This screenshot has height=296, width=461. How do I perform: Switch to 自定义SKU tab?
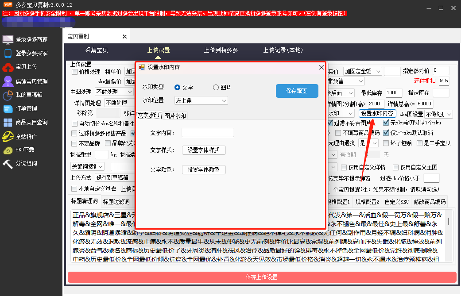click(x=397, y=202)
